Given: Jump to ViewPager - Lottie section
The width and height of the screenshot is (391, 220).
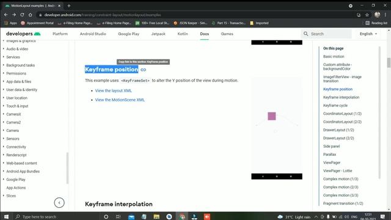Looking at the screenshot, I should (x=337, y=171).
